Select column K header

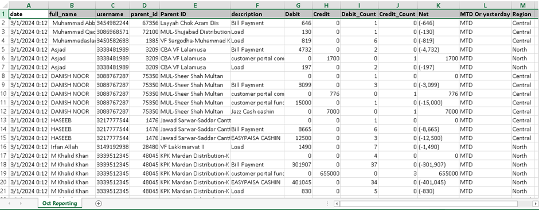click(x=438, y=5)
